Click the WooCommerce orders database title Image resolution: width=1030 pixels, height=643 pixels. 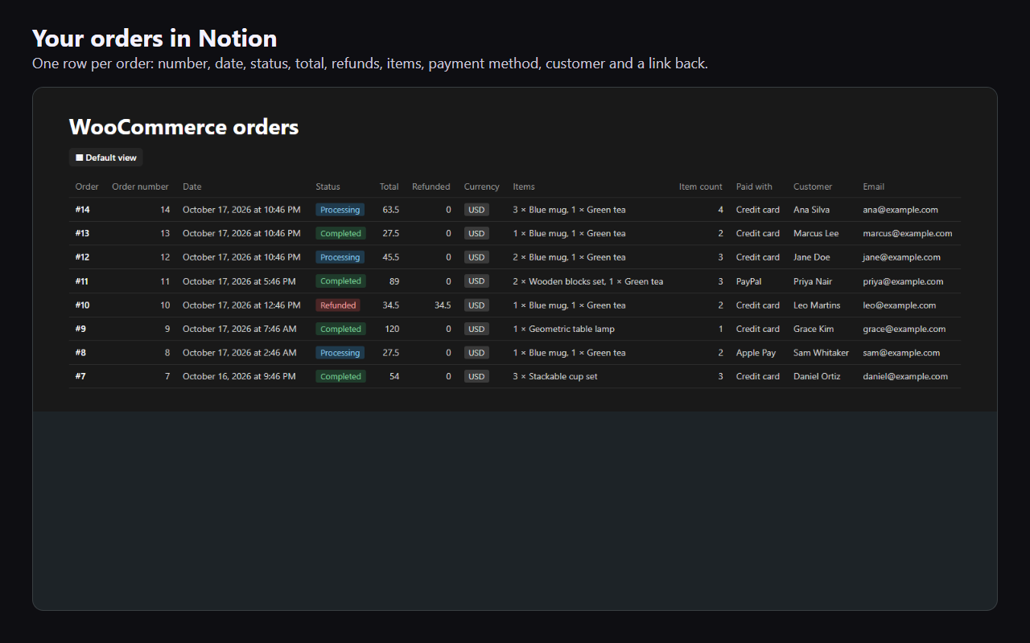coord(183,127)
